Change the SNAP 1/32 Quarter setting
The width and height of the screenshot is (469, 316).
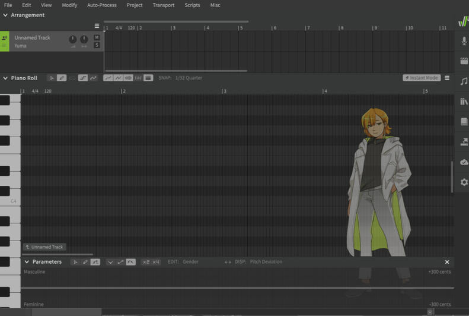pyautogui.click(x=189, y=78)
